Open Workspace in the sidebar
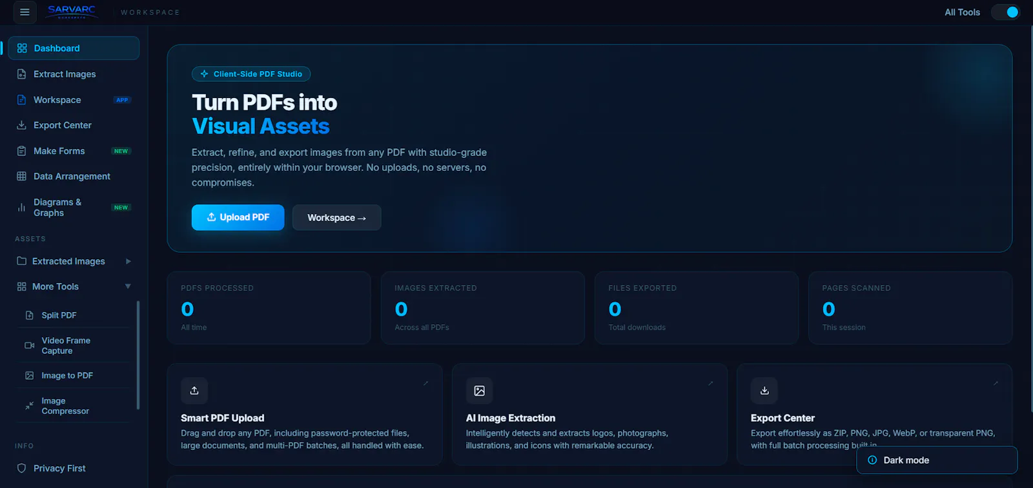 [x=74, y=100]
